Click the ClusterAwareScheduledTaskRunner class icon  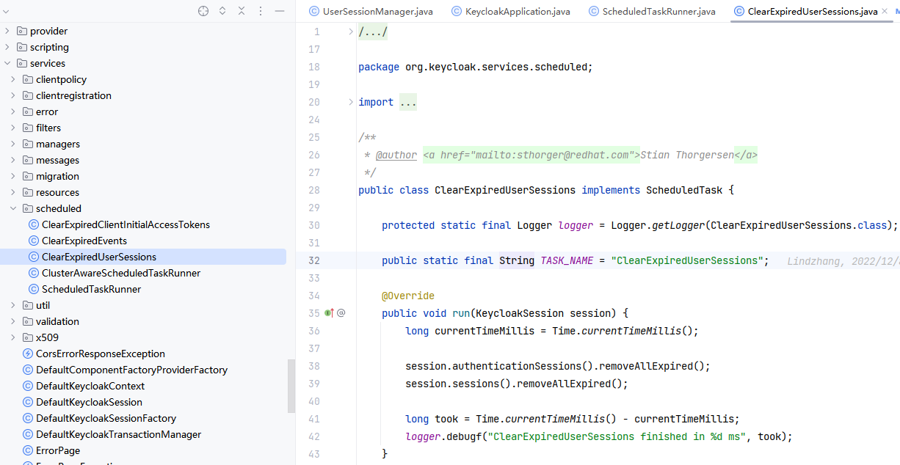tap(34, 273)
